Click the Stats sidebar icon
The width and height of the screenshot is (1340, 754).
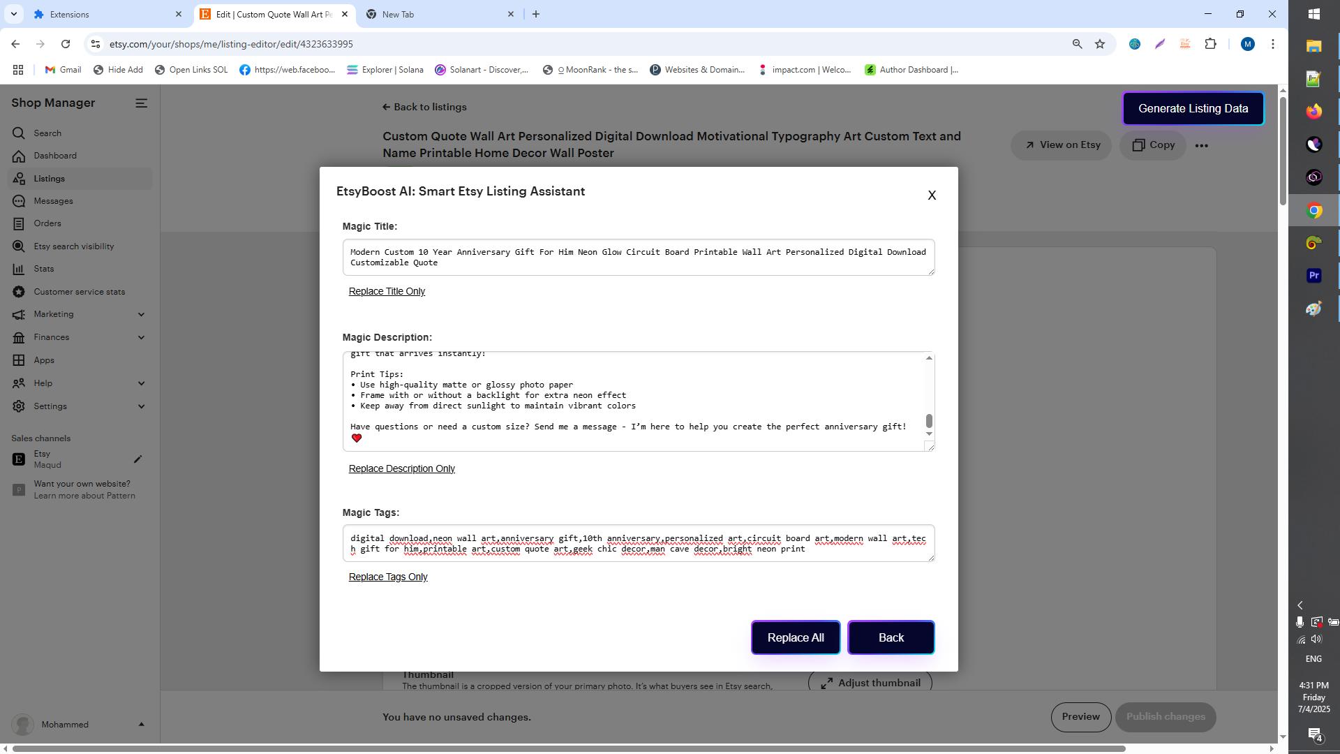19,269
